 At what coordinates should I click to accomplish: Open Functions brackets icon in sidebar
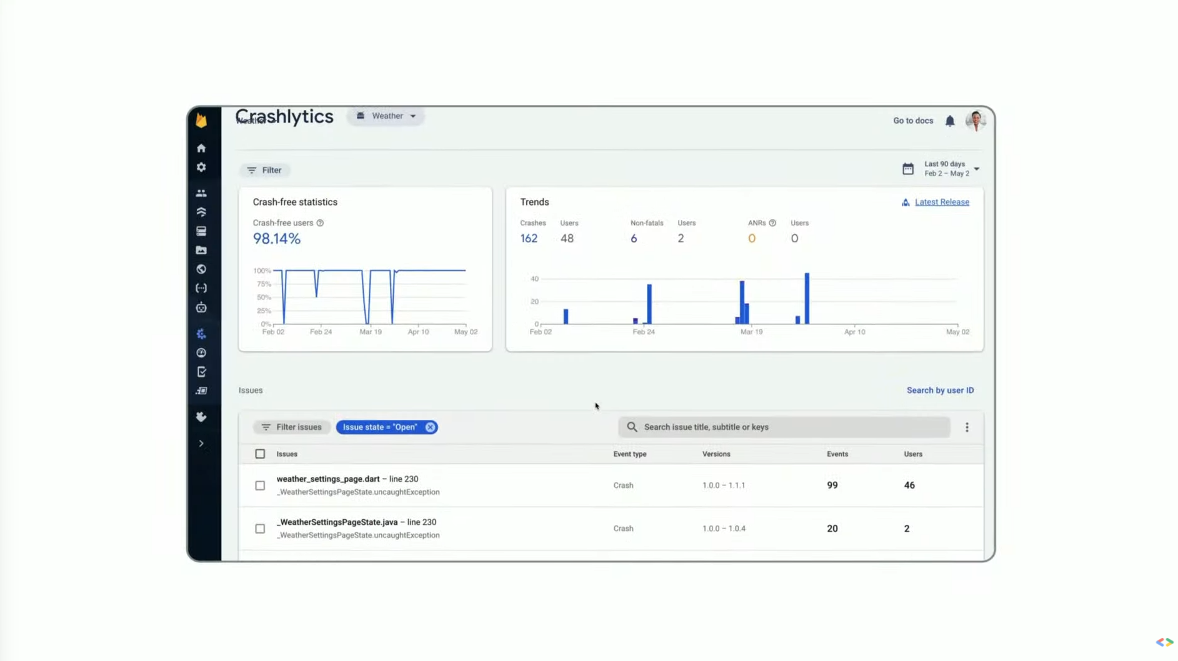point(201,289)
